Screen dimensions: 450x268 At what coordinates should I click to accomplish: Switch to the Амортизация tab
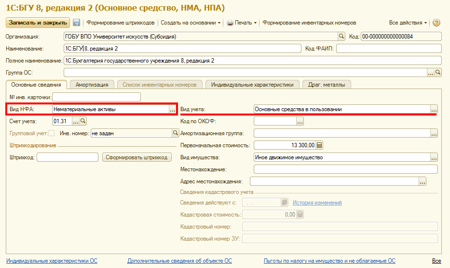(x=92, y=85)
